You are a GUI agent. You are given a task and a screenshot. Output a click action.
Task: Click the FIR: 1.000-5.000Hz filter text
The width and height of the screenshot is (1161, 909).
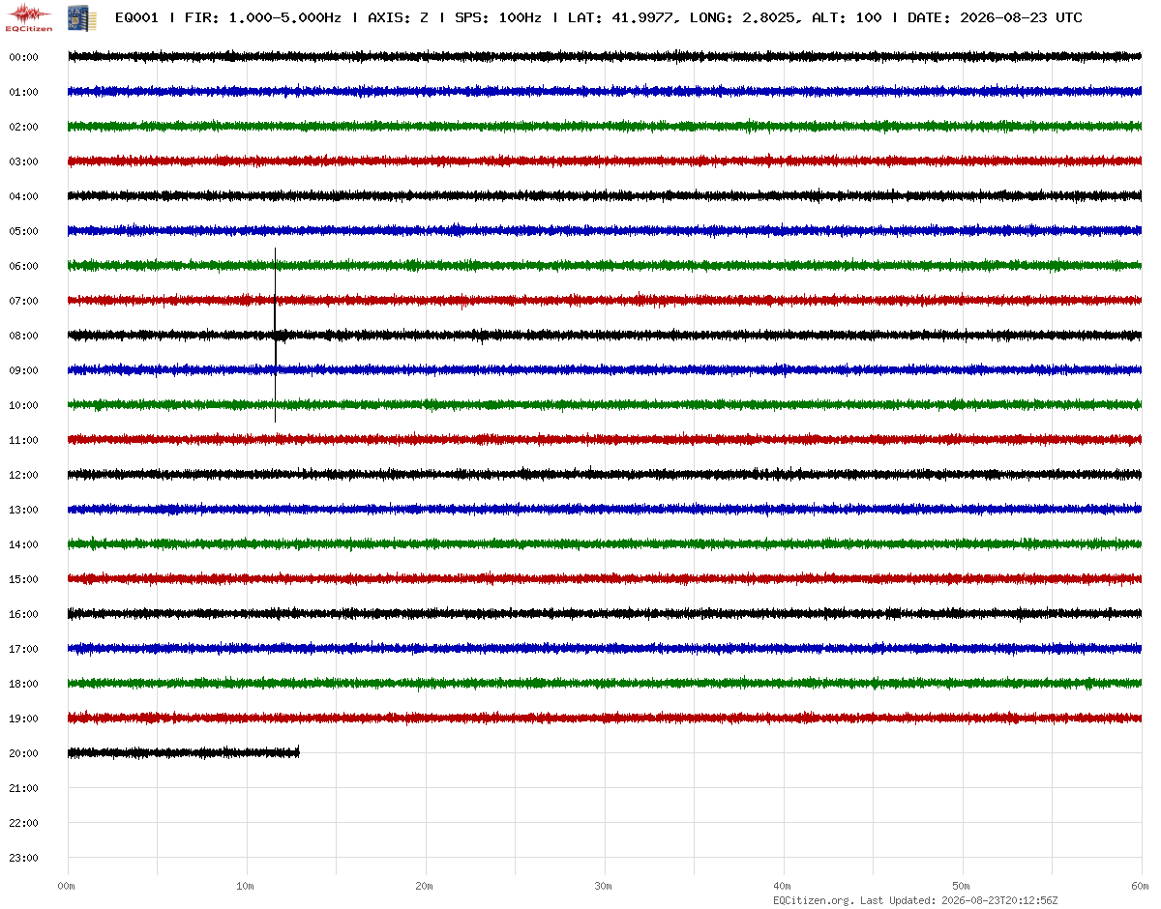click(263, 17)
